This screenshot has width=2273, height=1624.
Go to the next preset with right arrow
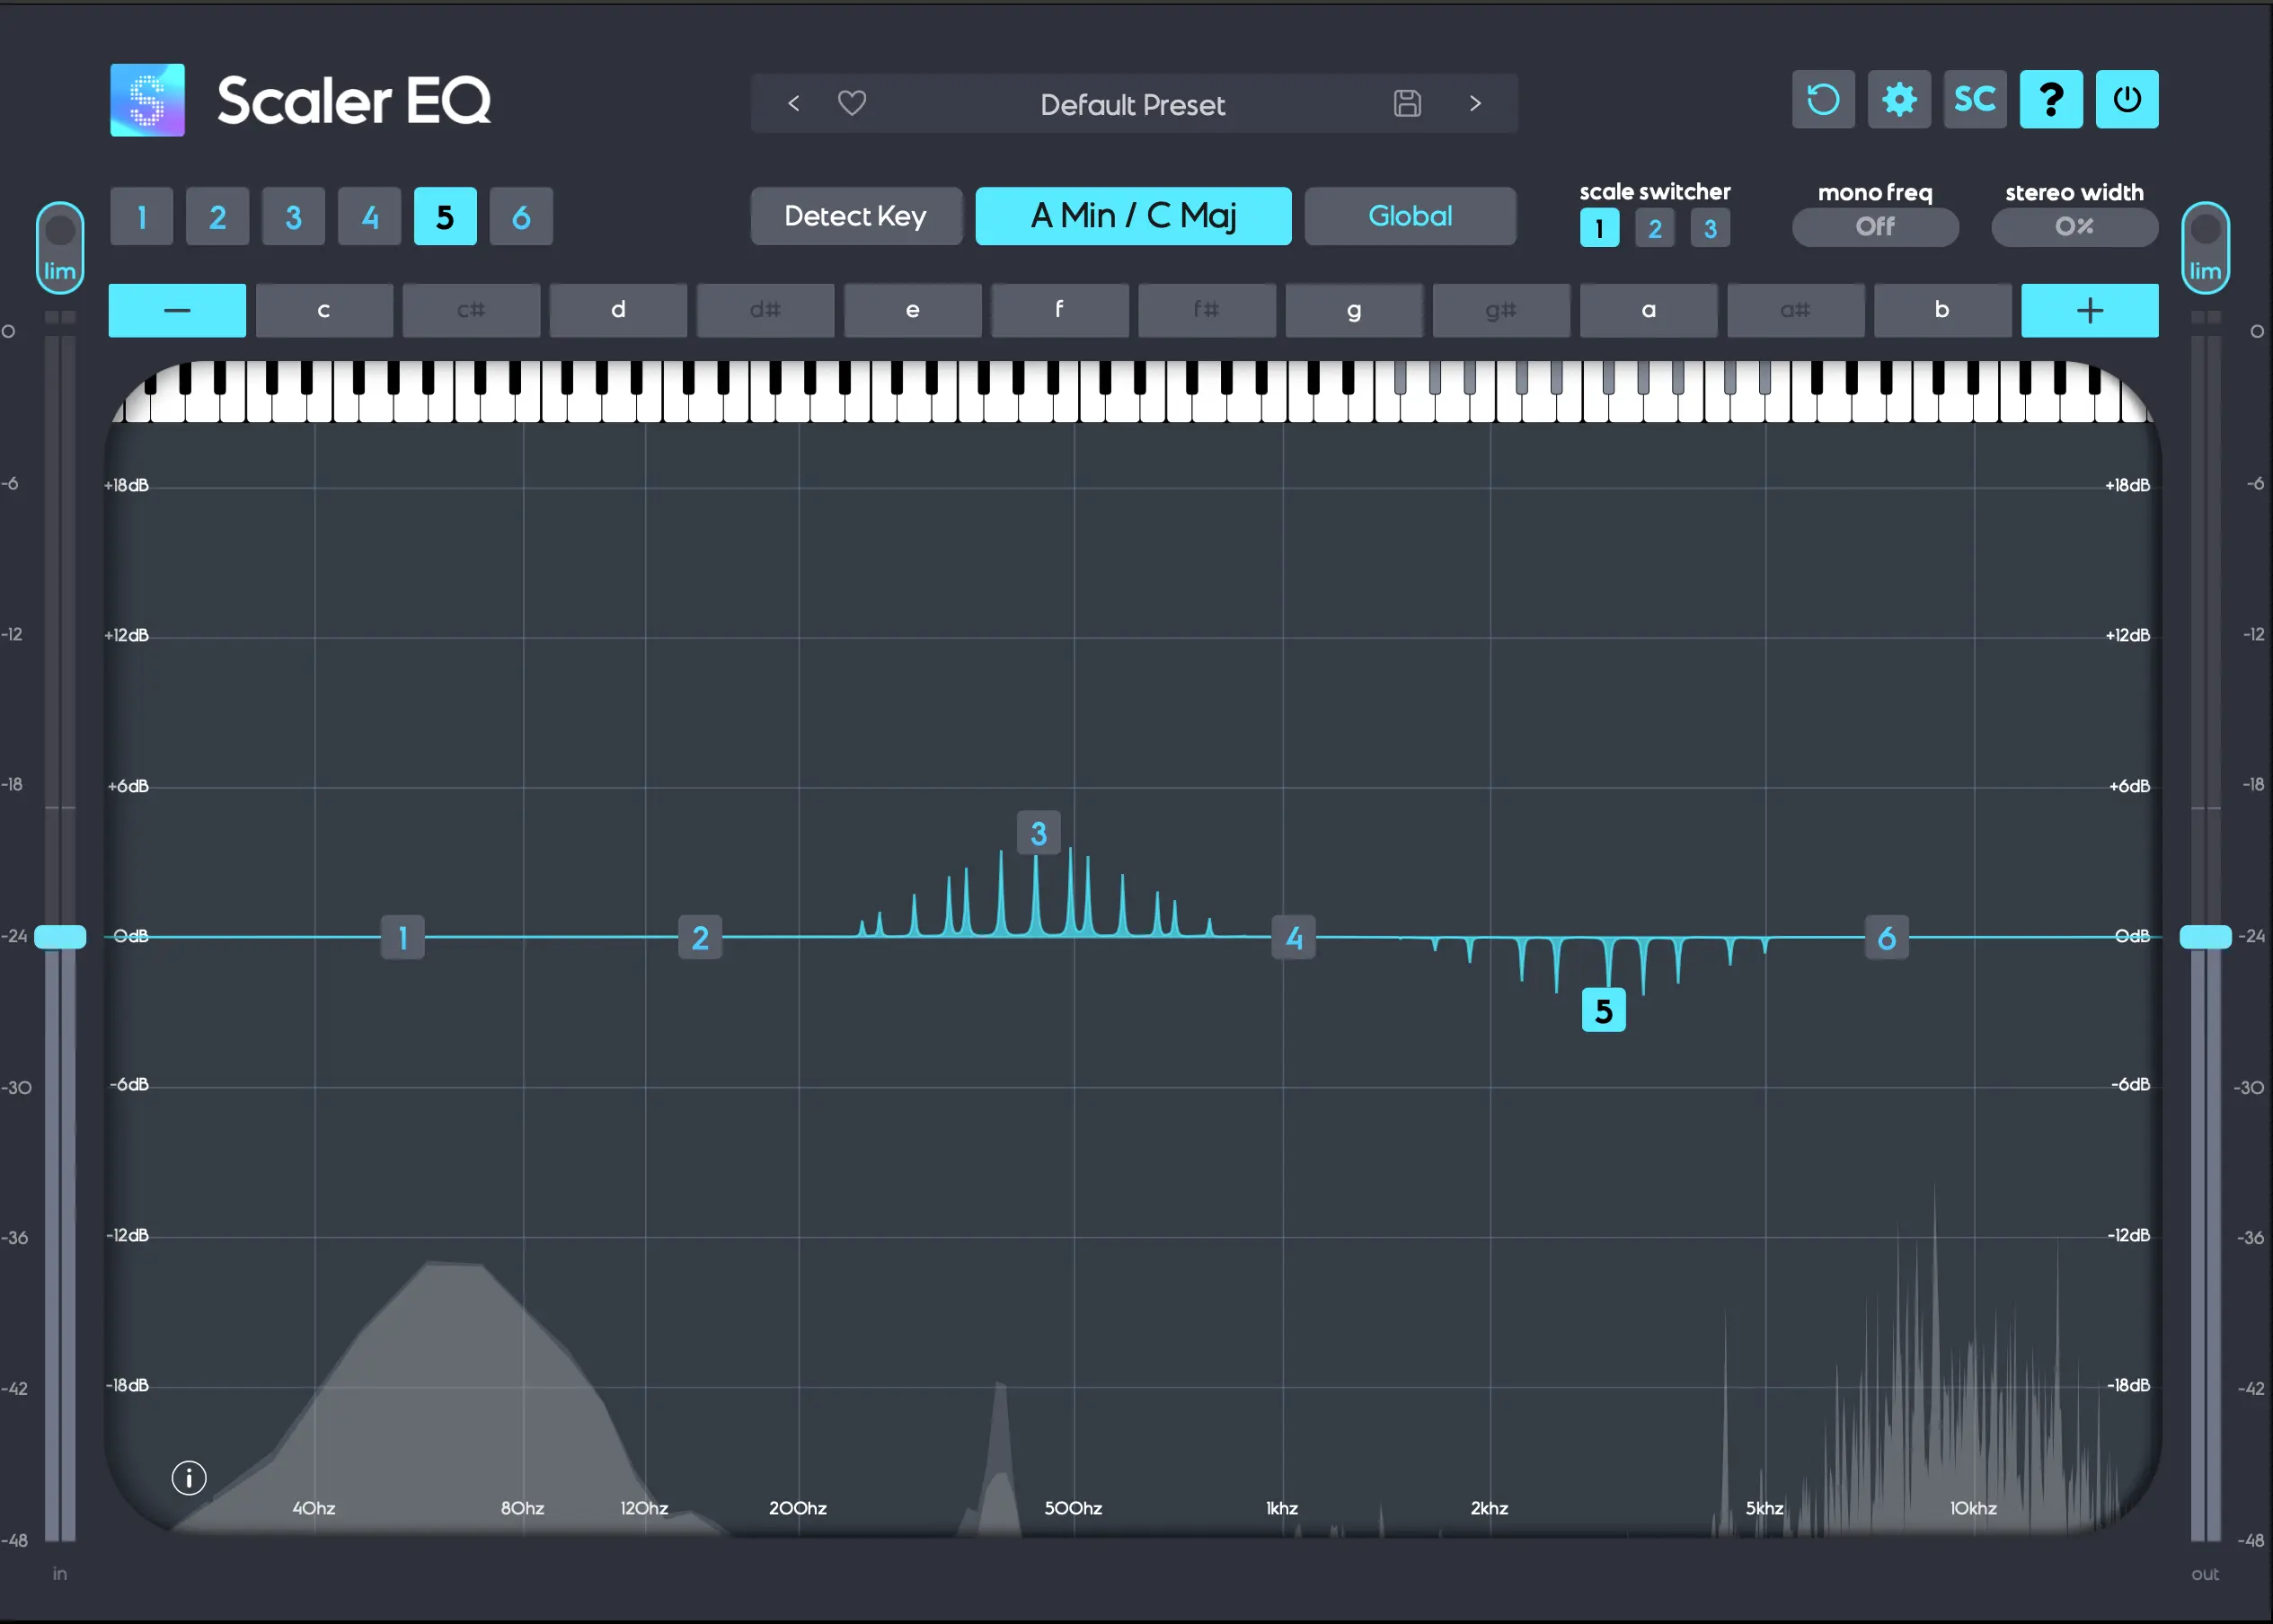point(1477,103)
